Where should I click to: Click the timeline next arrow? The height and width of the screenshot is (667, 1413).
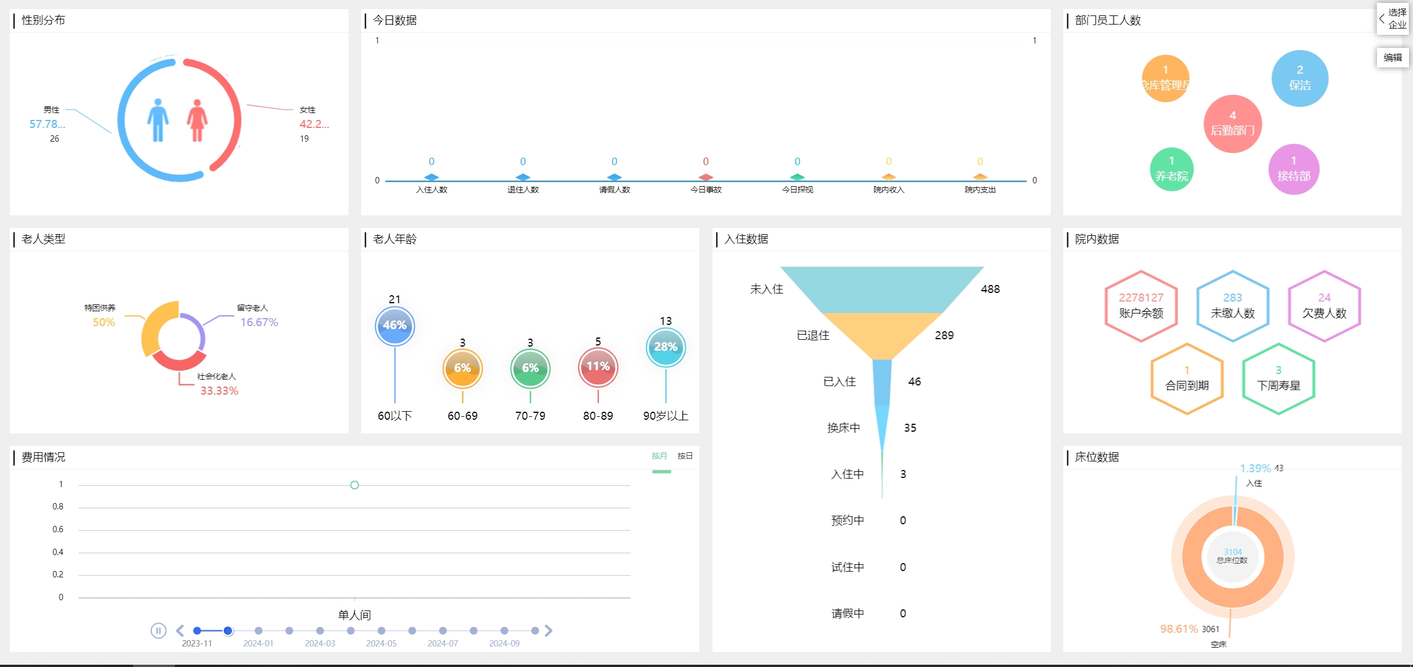click(x=549, y=630)
